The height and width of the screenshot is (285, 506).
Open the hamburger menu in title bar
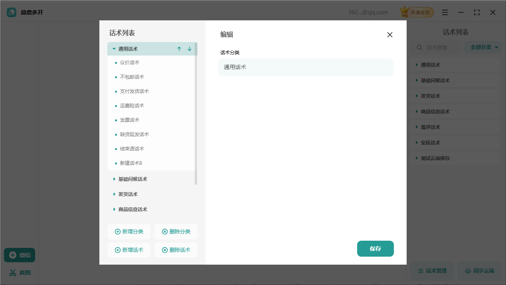pos(445,12)
